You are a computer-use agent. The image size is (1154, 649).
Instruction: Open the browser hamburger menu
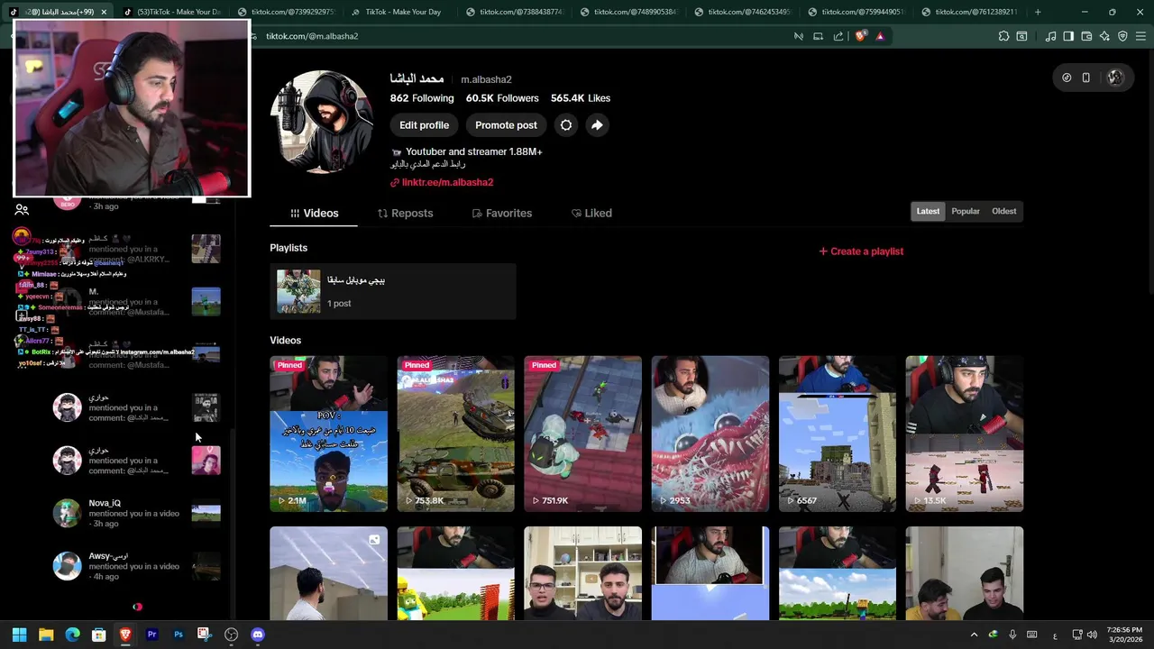pos(1140,36)
